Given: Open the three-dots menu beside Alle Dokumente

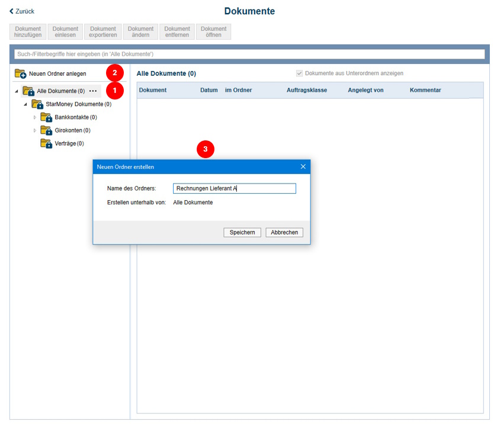Looking at the screenshot, I should pyautogui.click(x=93, y=91).
